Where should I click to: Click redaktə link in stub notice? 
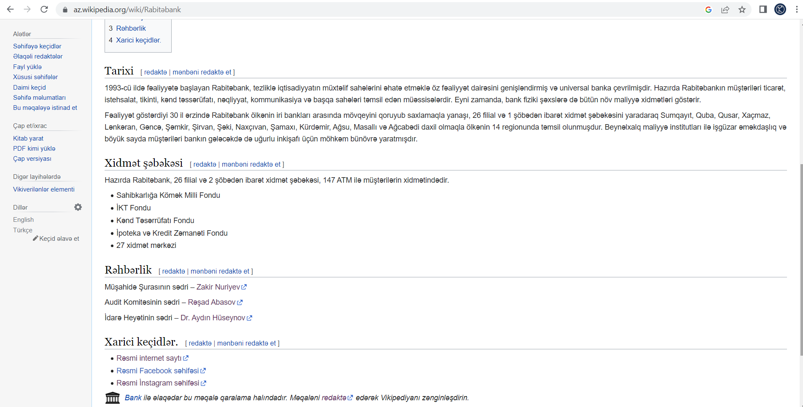click(x=334, y=398)
